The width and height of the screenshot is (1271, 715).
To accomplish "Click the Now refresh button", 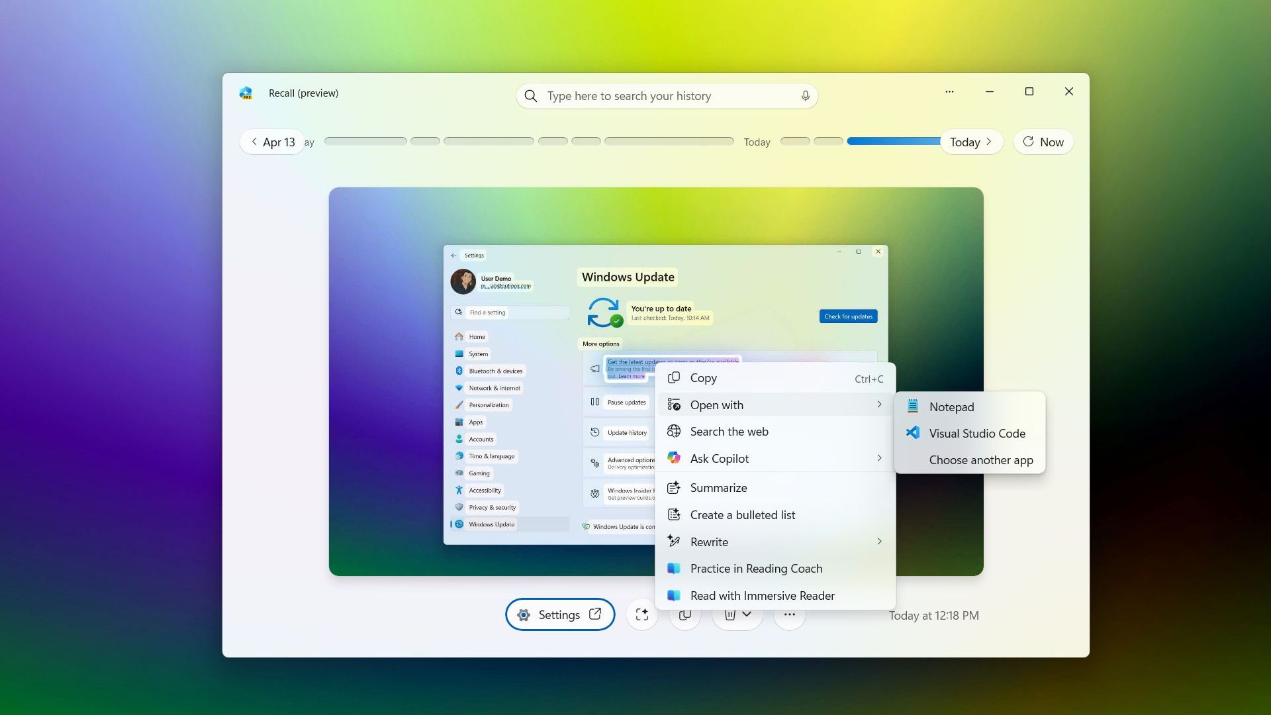I will (x=1043, y=142).
